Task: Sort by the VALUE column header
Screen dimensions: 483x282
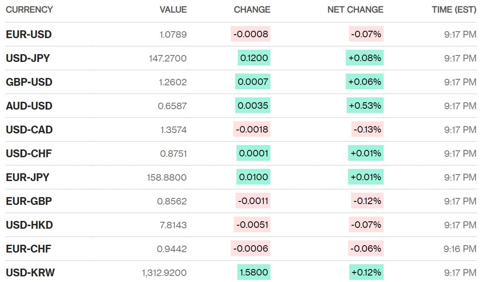Action: point(173,10)
